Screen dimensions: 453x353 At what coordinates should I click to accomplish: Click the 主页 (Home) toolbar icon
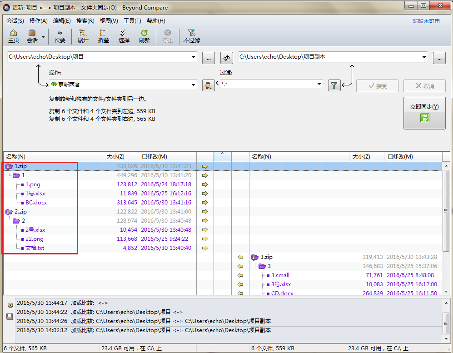pos(14,36)
